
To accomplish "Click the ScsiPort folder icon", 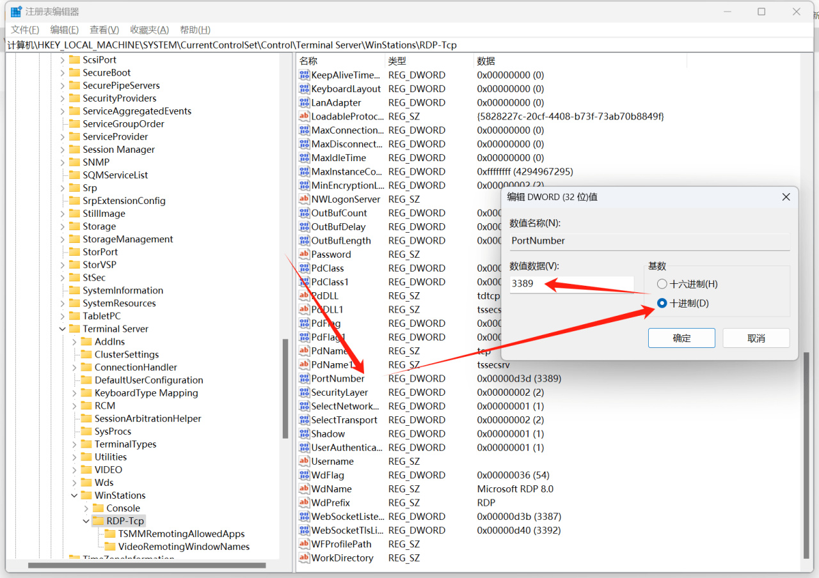I will pyautogui.click(x=74, y=59).
